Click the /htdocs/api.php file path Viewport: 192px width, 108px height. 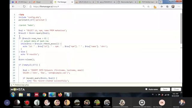pyautogui.click(x=22, y=85)
